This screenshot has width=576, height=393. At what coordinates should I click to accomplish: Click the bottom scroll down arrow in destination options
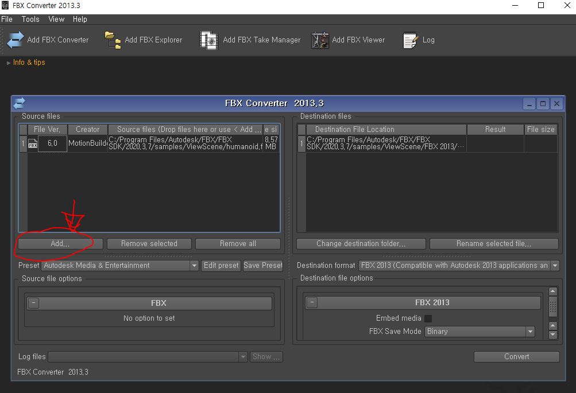(x=553, y=334)
